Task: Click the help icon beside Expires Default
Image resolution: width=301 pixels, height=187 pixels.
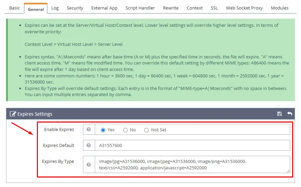Action: (x=89, y=145)
